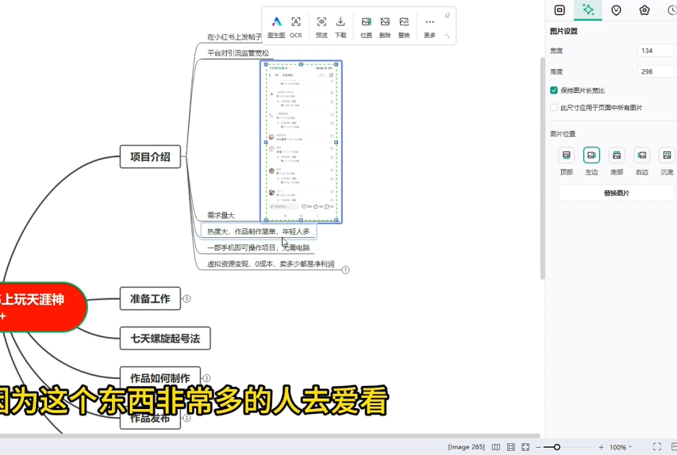Open the 100% zoom level dropdown
677x455 pixels.
[x=620, y=447]
